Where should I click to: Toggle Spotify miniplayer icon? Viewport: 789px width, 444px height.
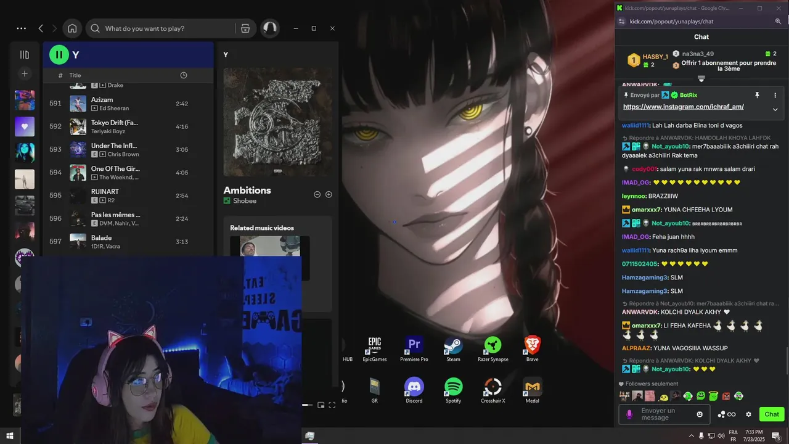pos(321,405)
